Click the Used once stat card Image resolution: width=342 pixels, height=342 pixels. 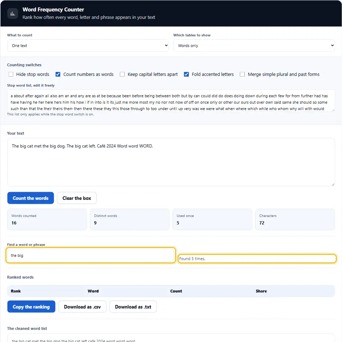click(x=212, y=219)
